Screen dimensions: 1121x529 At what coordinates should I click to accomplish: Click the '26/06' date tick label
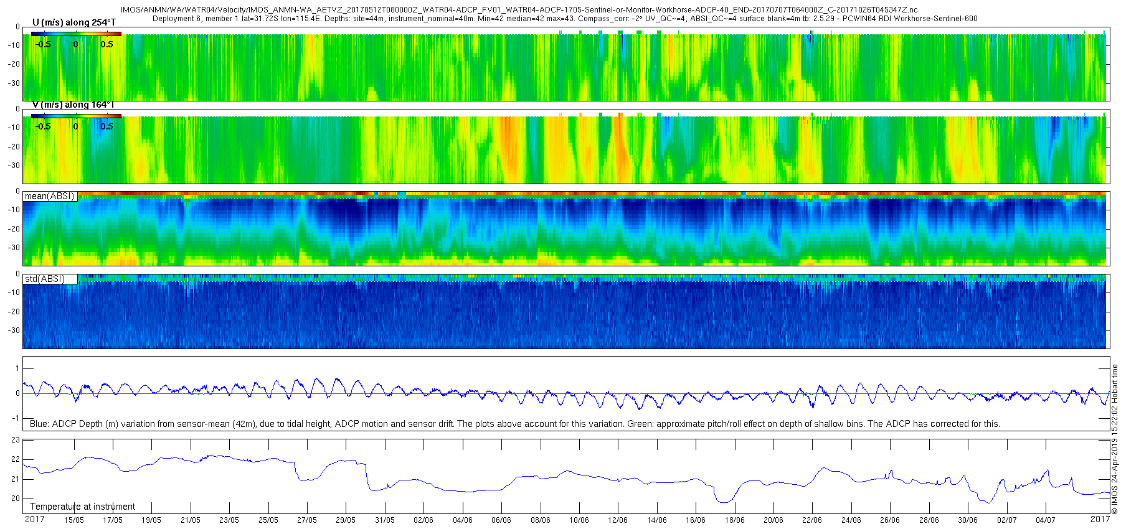click(890, 520)
